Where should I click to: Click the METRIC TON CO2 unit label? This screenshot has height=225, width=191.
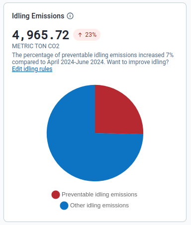coord(36,46)
